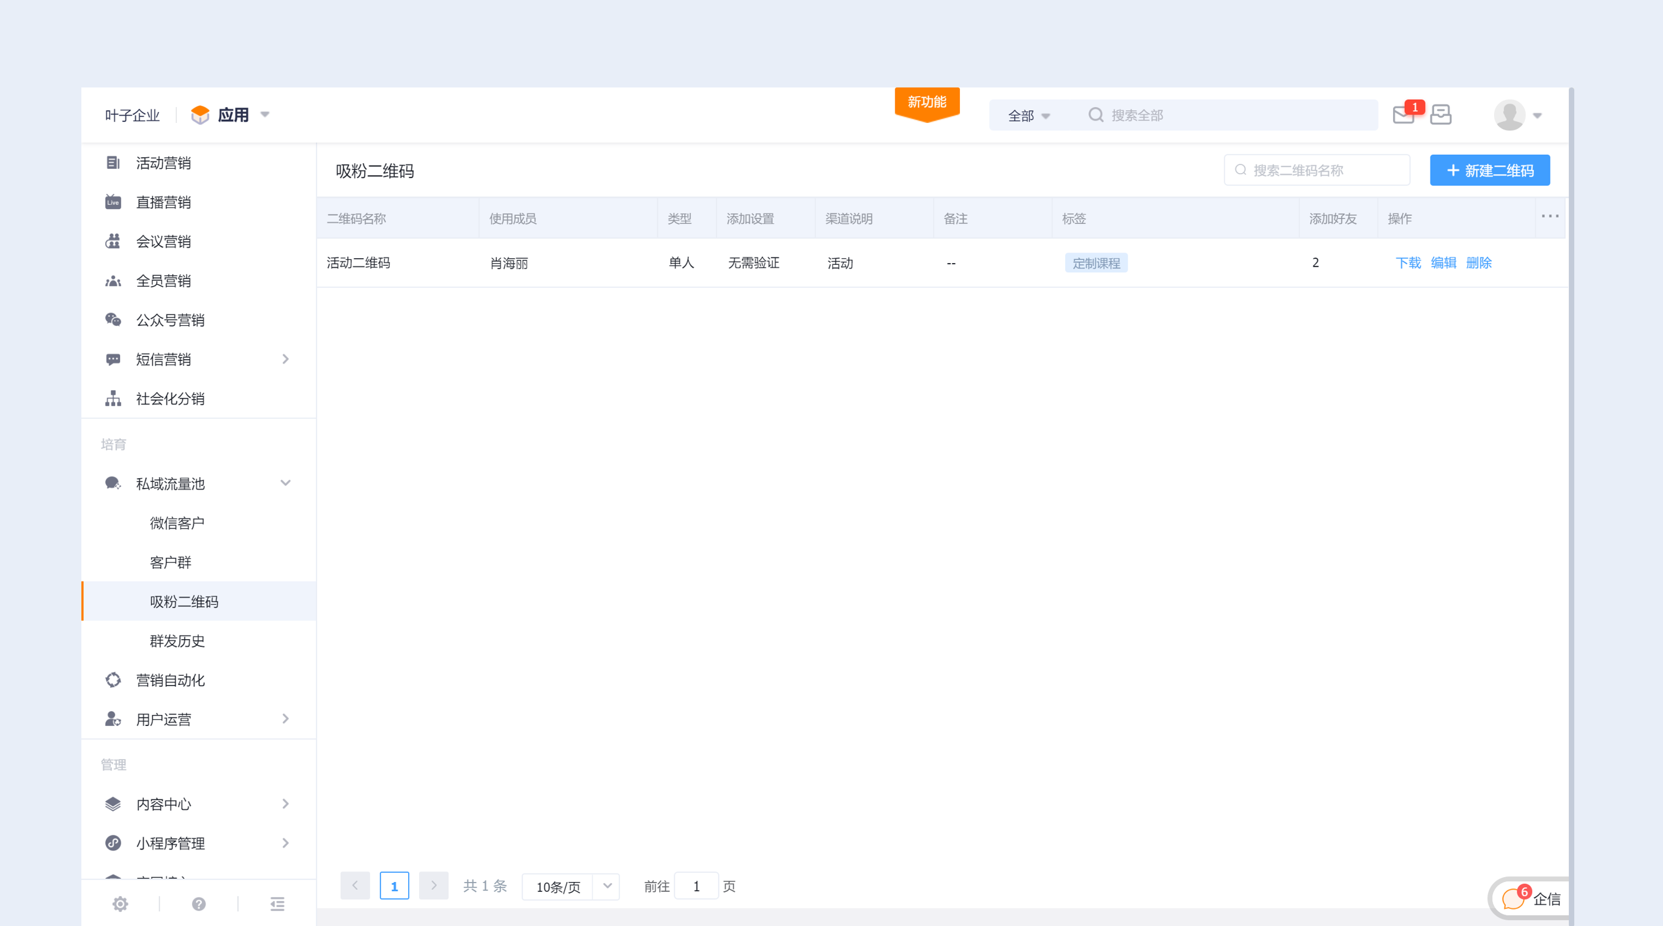Click the 叶子企业 company name
1663x926 pixels.
pos(132,116)
